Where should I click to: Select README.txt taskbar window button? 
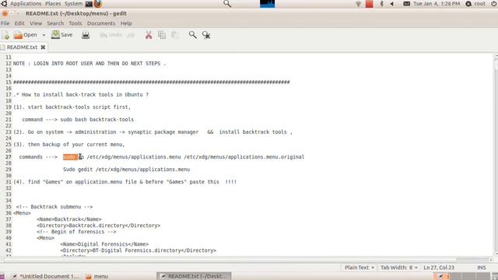194,276
